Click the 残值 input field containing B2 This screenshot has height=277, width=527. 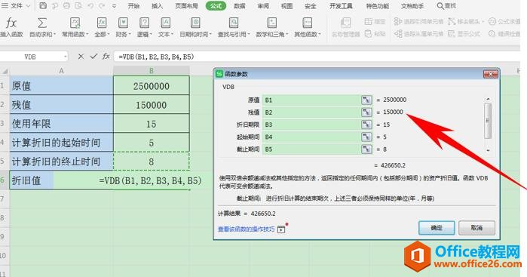[311, 112]
